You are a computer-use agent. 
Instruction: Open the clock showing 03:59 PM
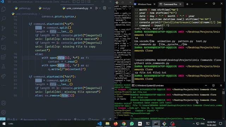212,124
